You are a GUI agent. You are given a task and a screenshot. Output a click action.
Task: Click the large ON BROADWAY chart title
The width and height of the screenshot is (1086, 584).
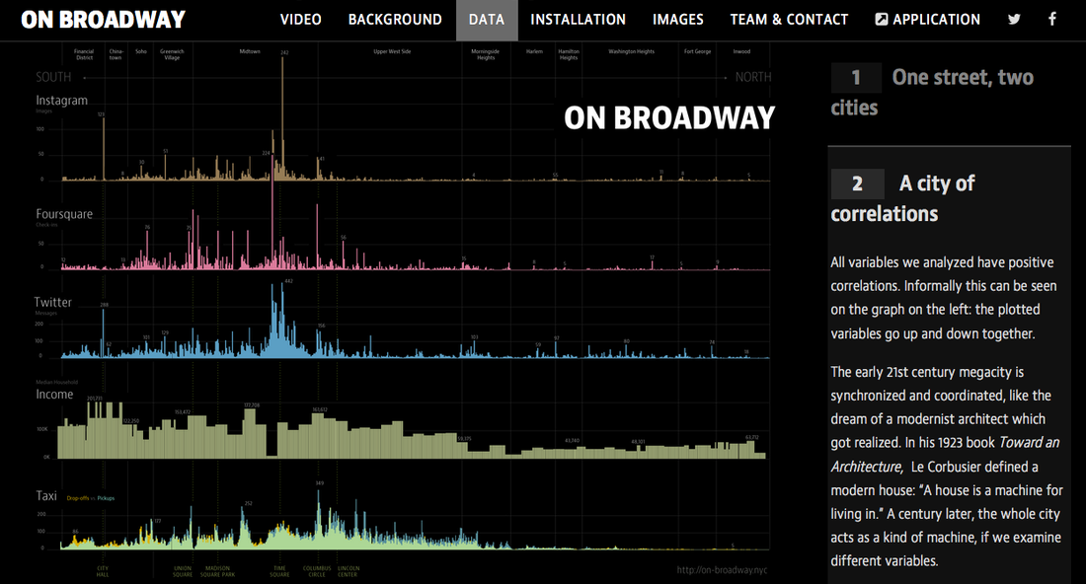[x=669, y=117]
